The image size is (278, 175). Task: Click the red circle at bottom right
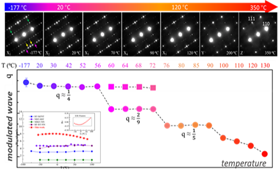pyautogui.click(x=265, y=154)
